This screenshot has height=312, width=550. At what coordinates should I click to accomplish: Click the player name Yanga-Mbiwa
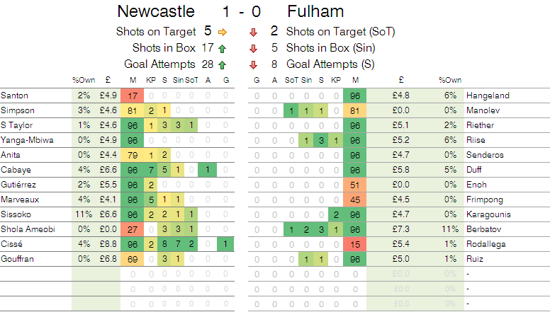(x=27, y=140)
